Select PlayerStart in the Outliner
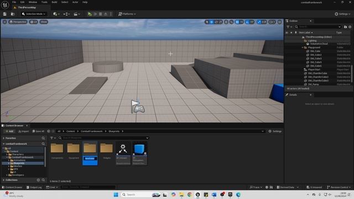This screenshot has width=354, height=199. [x=314, y=70]
